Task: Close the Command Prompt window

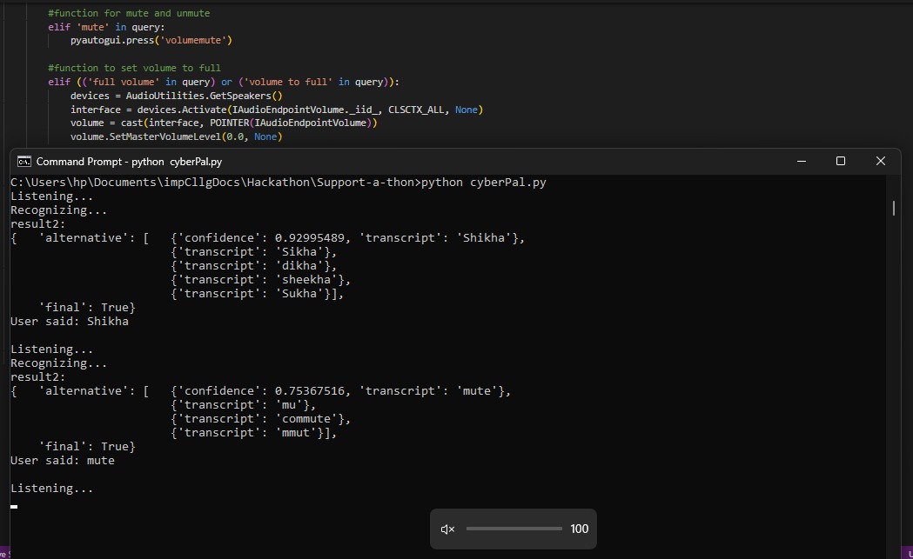Action: point(881,161)
